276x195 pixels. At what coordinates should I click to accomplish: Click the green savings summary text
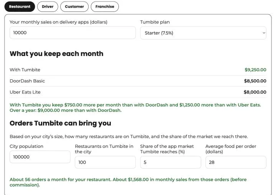tap(135, 108)
